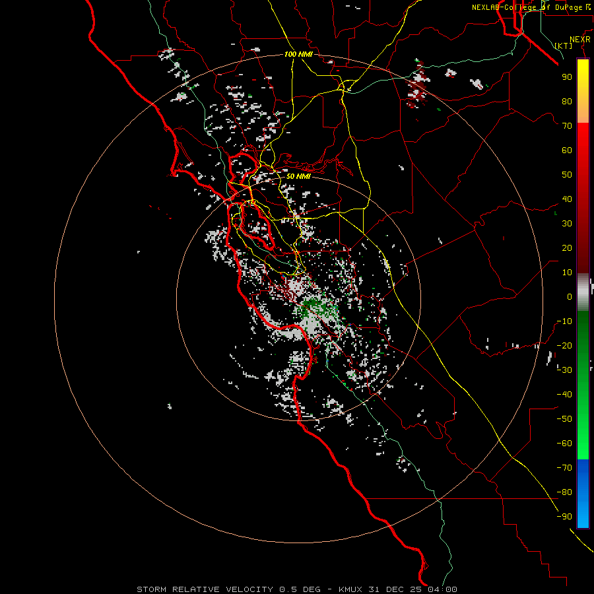Click the -60 value on the velocity scale
The width and height of the screenshot is (594, 594).
[x=564, y=444]
